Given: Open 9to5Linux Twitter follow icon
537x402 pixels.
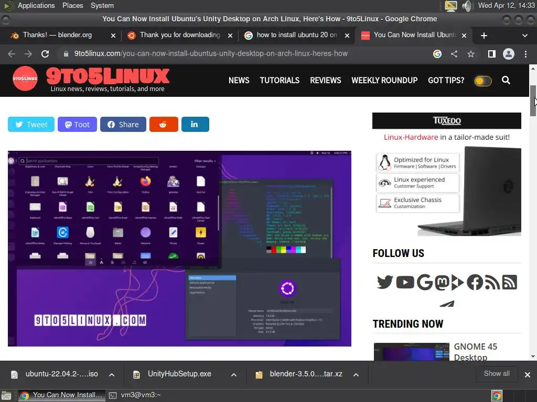Looking at the screenshot, I should [x=385, y=282].
